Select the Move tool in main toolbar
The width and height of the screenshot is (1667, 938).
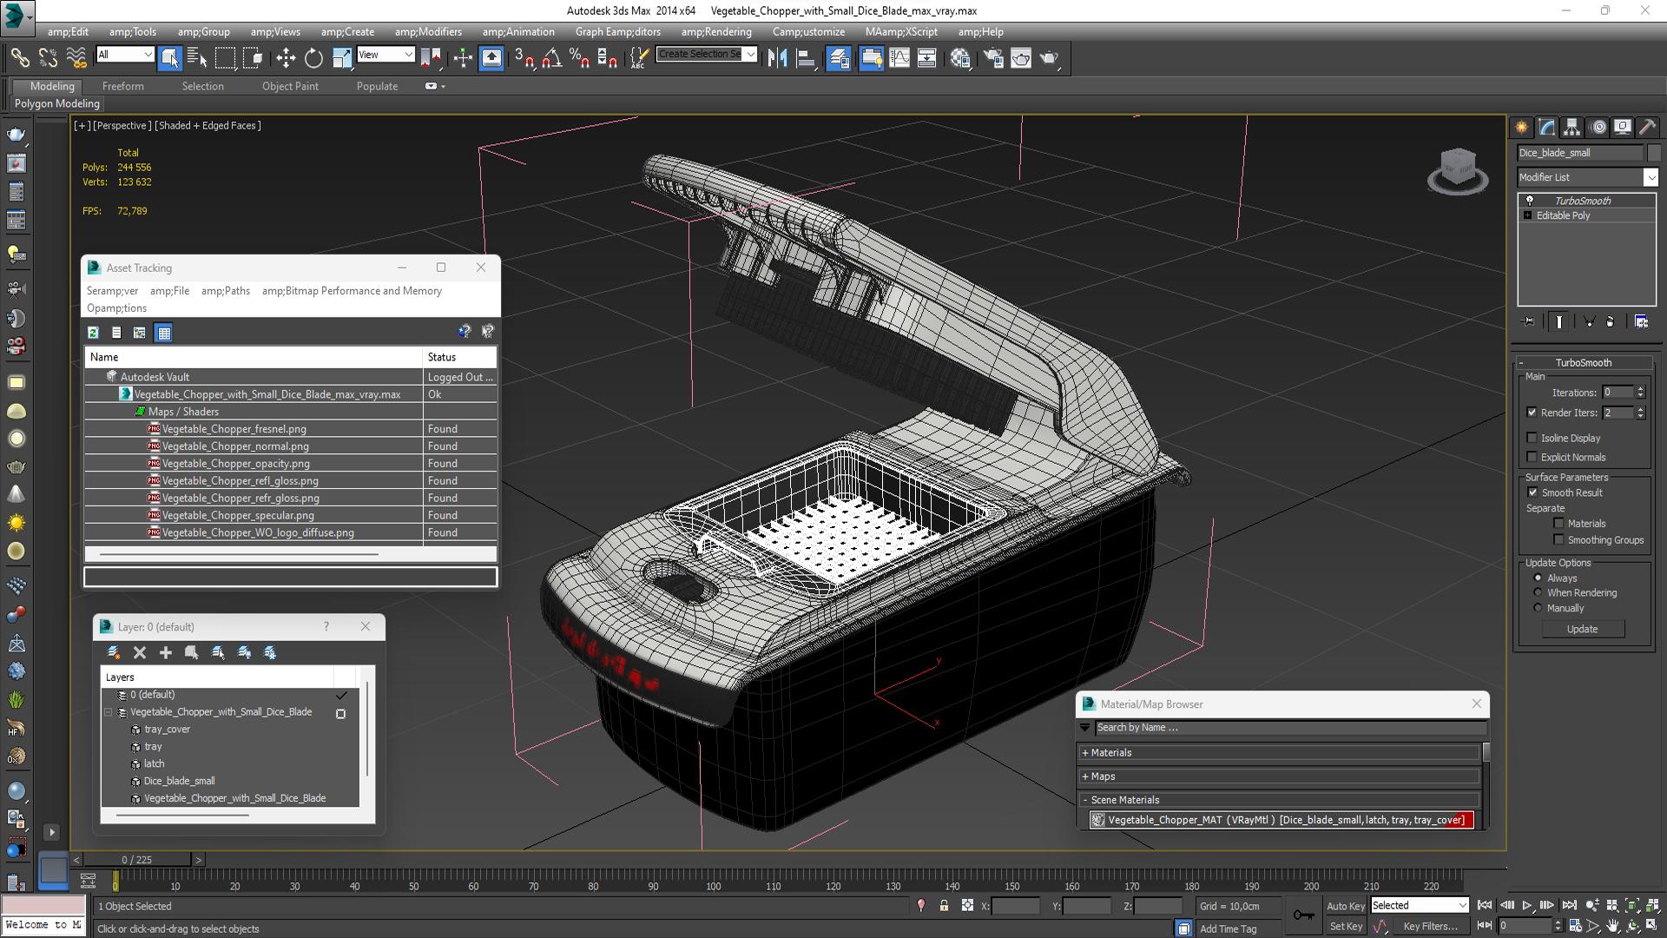[x=286, y=58]
